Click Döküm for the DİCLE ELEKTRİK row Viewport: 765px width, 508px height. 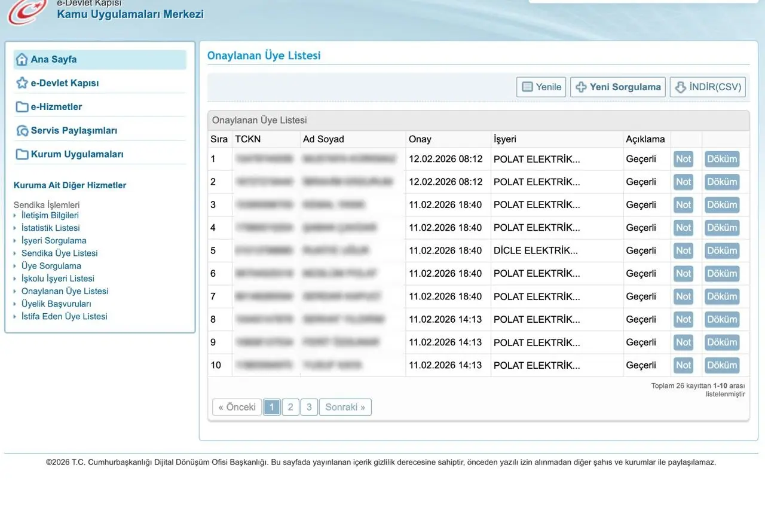click(x=722, y=251)
